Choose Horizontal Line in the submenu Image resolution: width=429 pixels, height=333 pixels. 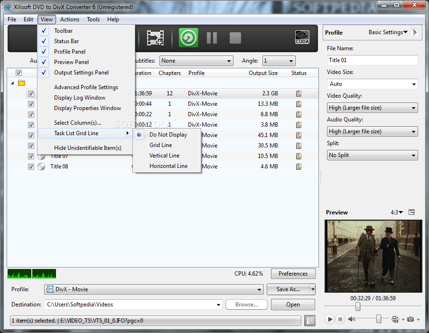click(168, 166)
